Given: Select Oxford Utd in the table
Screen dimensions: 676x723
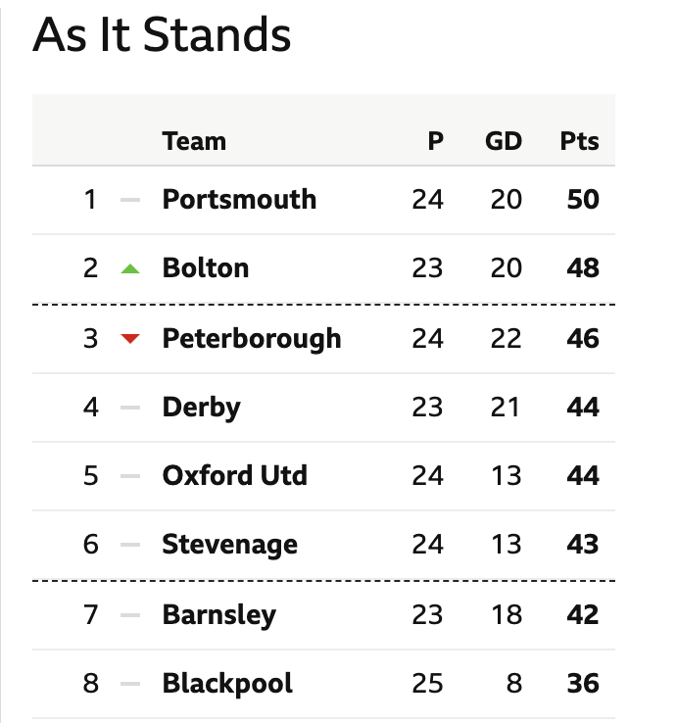Looking at the screenshot, I should point(235,475).
